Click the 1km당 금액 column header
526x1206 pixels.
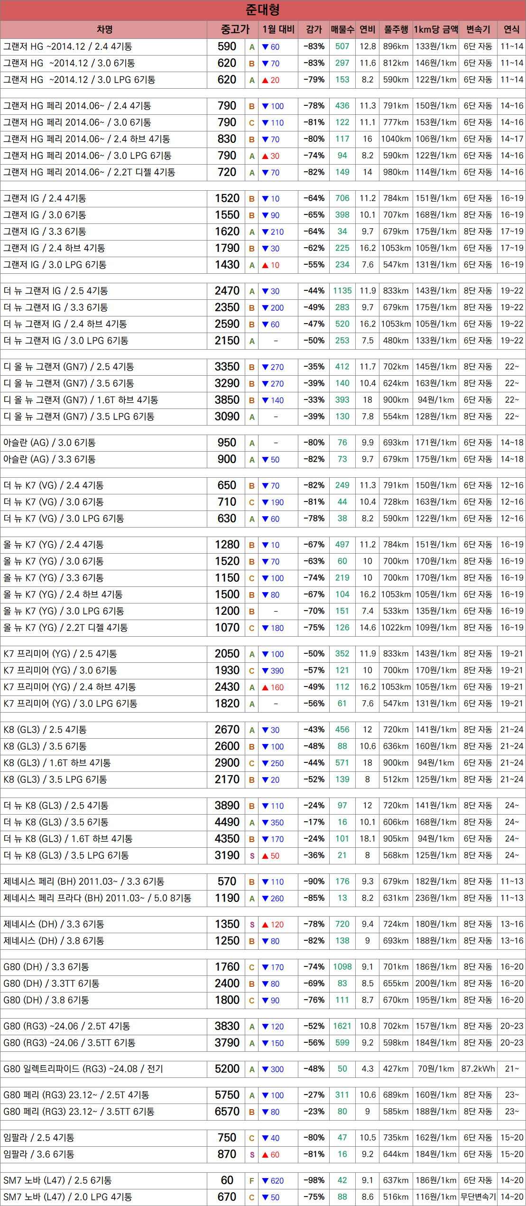click(435, 29)
